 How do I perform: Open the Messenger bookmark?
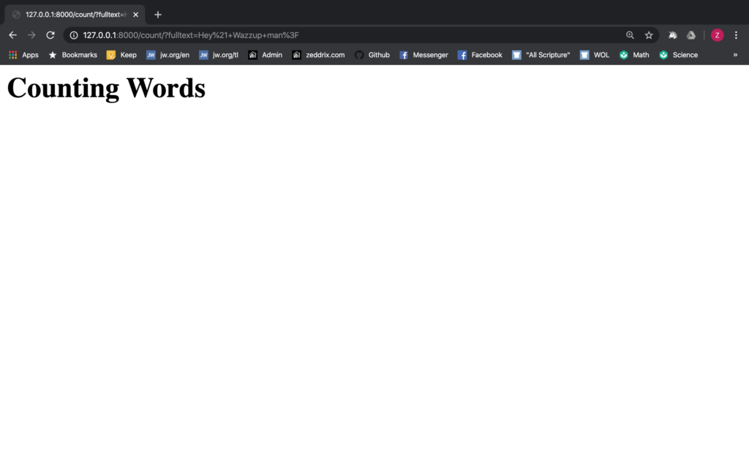click(x=424, y=55)
